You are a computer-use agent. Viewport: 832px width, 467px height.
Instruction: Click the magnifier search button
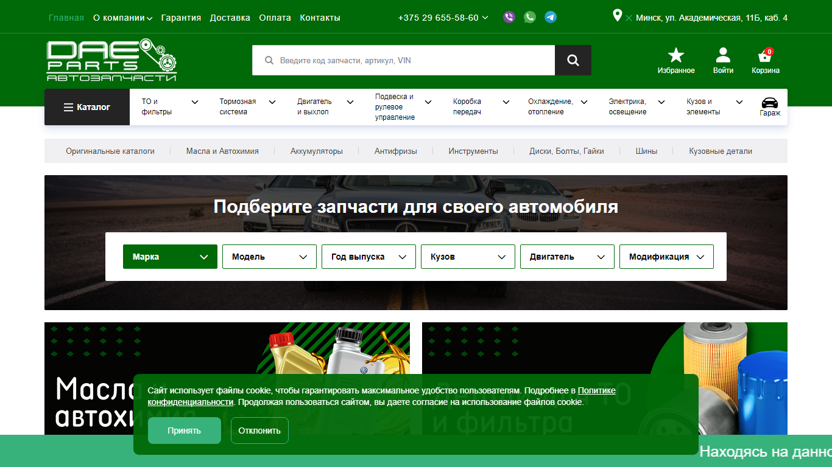573,60
